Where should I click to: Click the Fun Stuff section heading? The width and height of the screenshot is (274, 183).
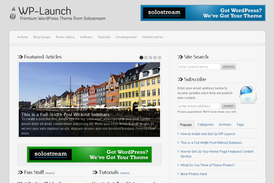pyautogui.click(x=34, y=172)
